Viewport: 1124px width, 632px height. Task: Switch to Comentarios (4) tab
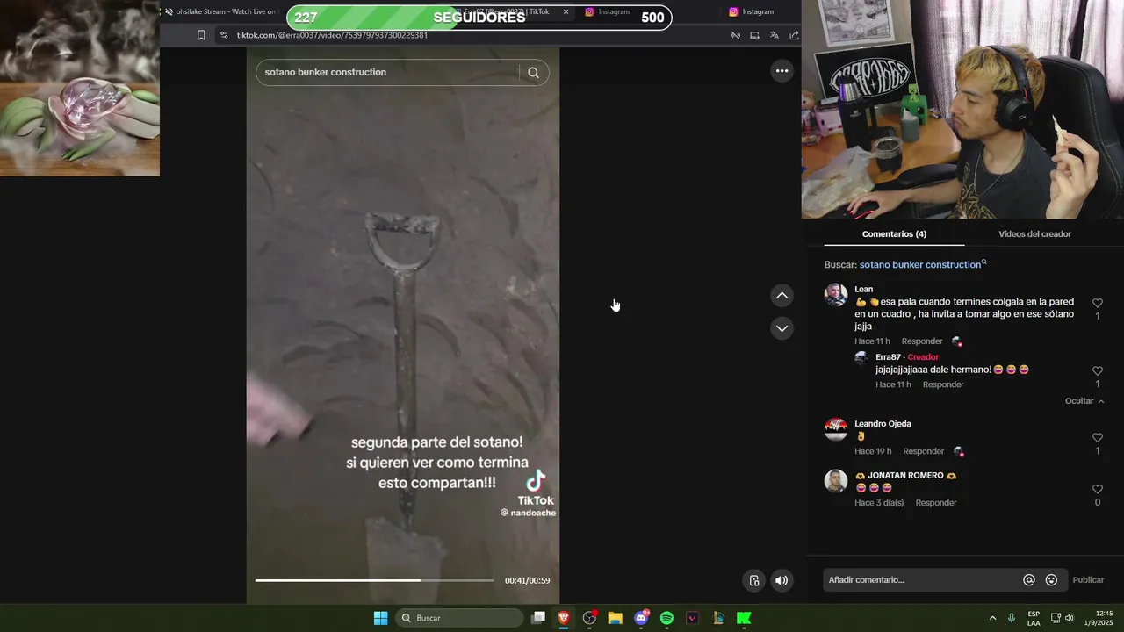pos(894,234)
